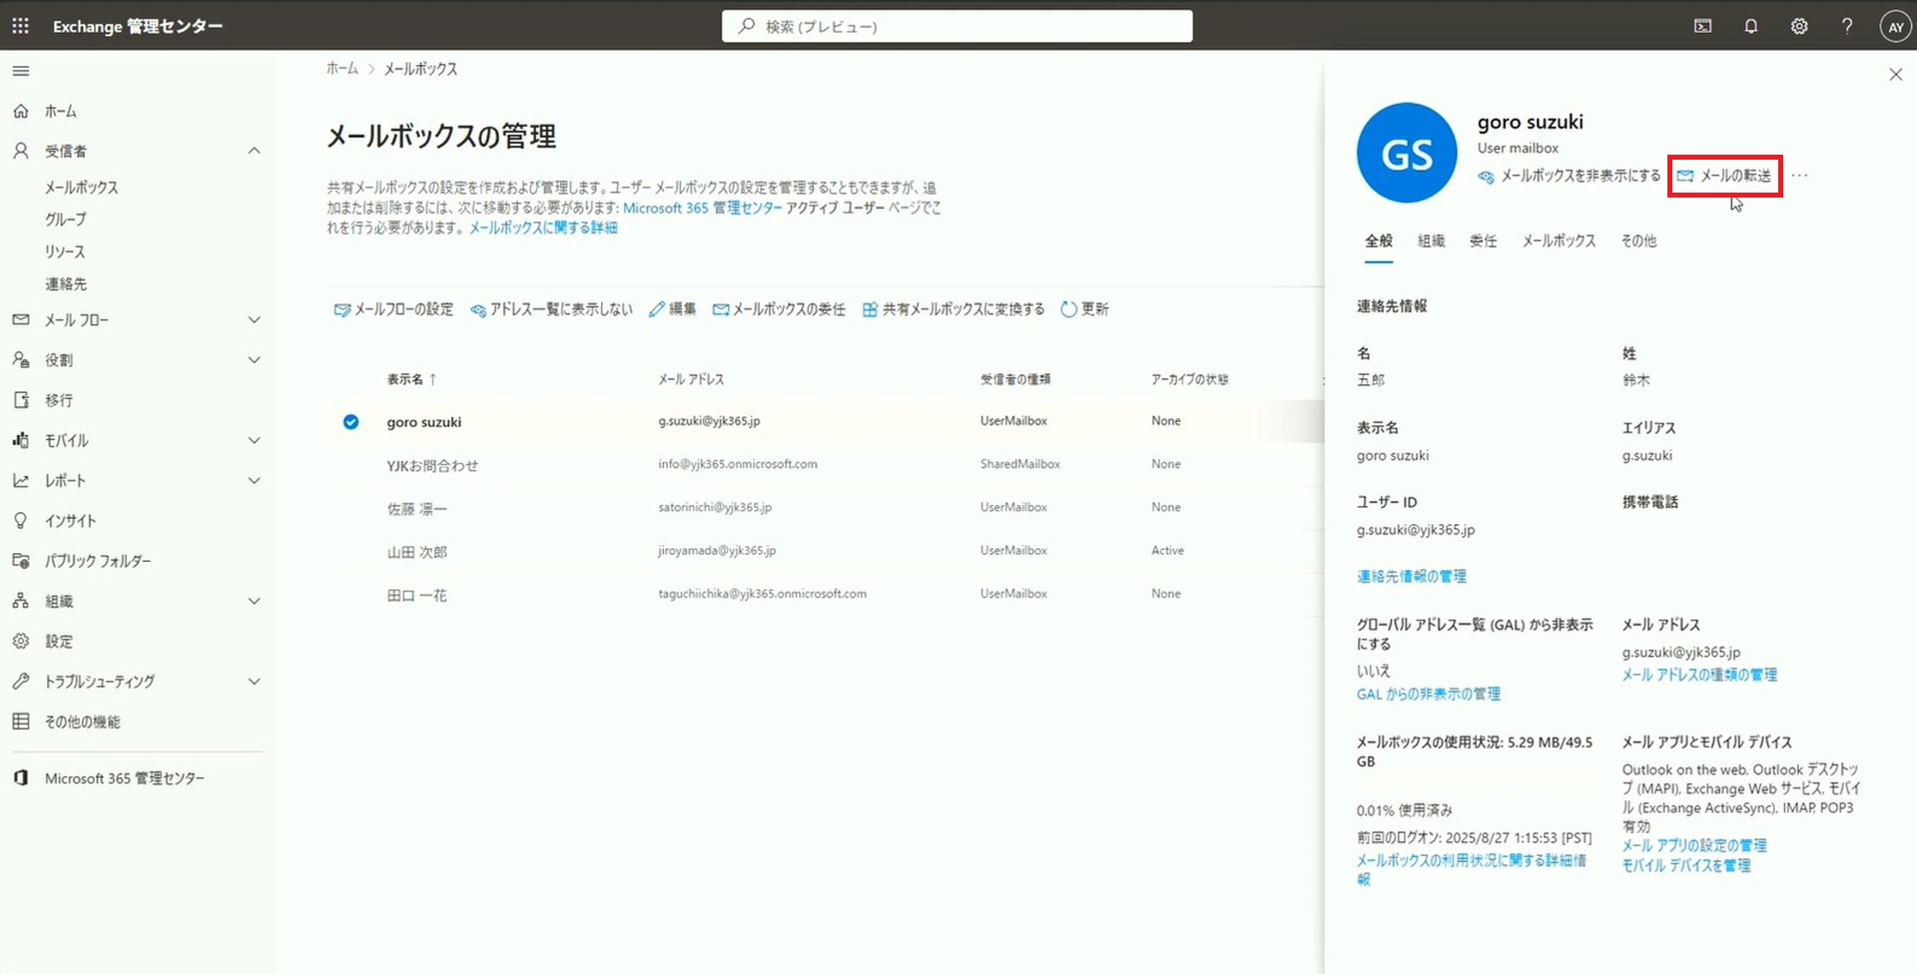Click the help question mark icon
The width and height of the screenshot is (1917, 974).
(x=1846, y=26)
